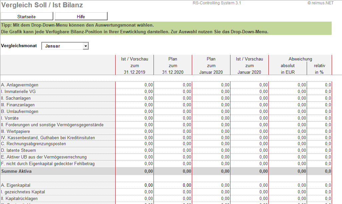The image size is (342, 204).
Task: Select the 'I. Vorräte' row label
Action: pos(10,118)
